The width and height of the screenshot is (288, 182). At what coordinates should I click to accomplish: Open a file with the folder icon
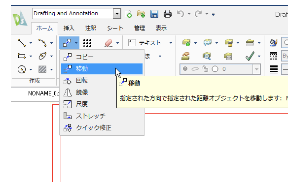pyautogui.click(x=141, y=14)
